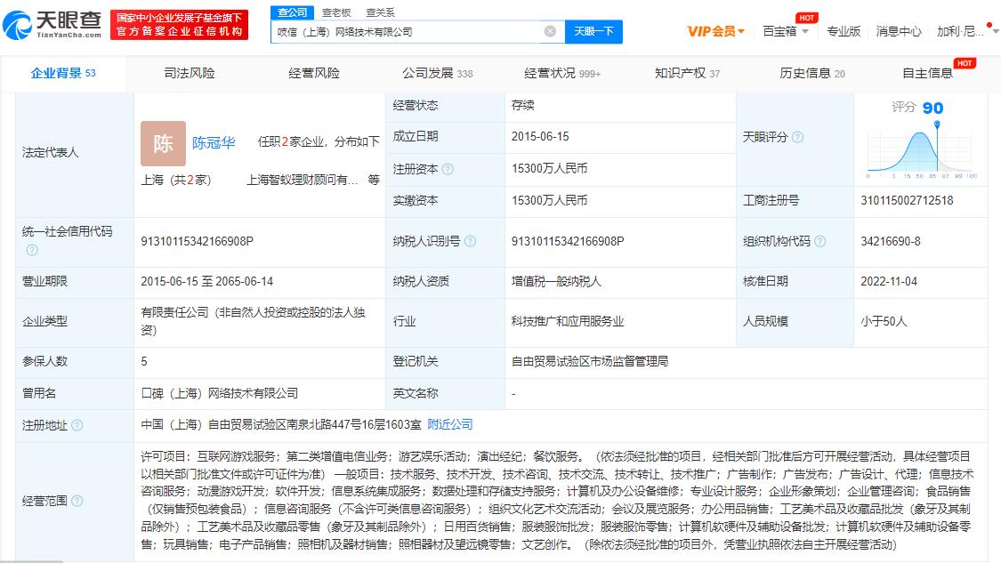Clear the search box text
This screenshot has height=563, width=1001.
coord(550,31)
